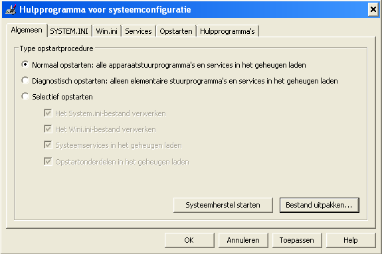Toggle Het System.ini-bestand verwerken checkbox
The image size is (382, 254).
[x=48, y=113]
